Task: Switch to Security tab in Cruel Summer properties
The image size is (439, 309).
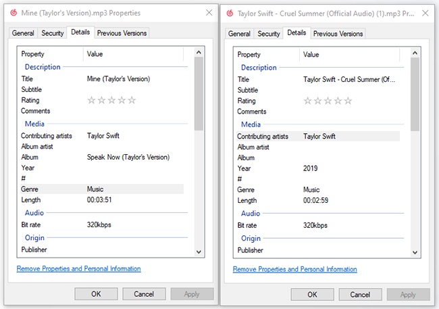Action: click(269, 34)
